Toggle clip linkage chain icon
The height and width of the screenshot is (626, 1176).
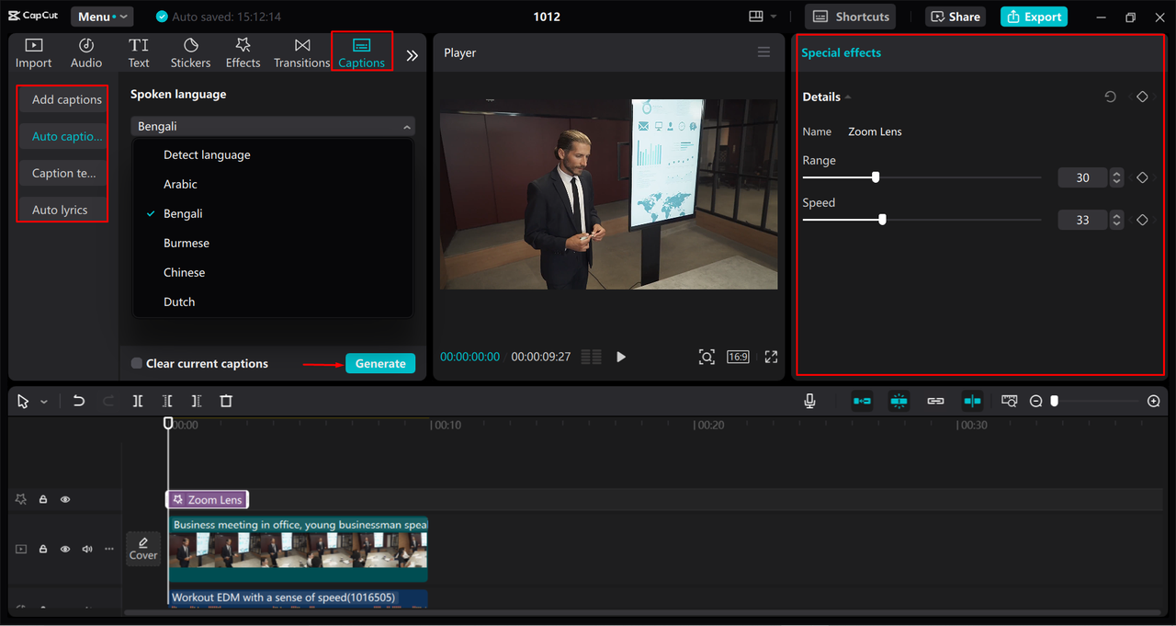tap(935, 401)
